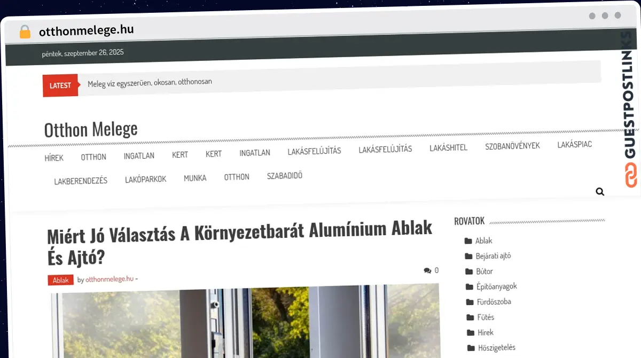
Task: Open the latest news ticker headline
Action: 150,83
